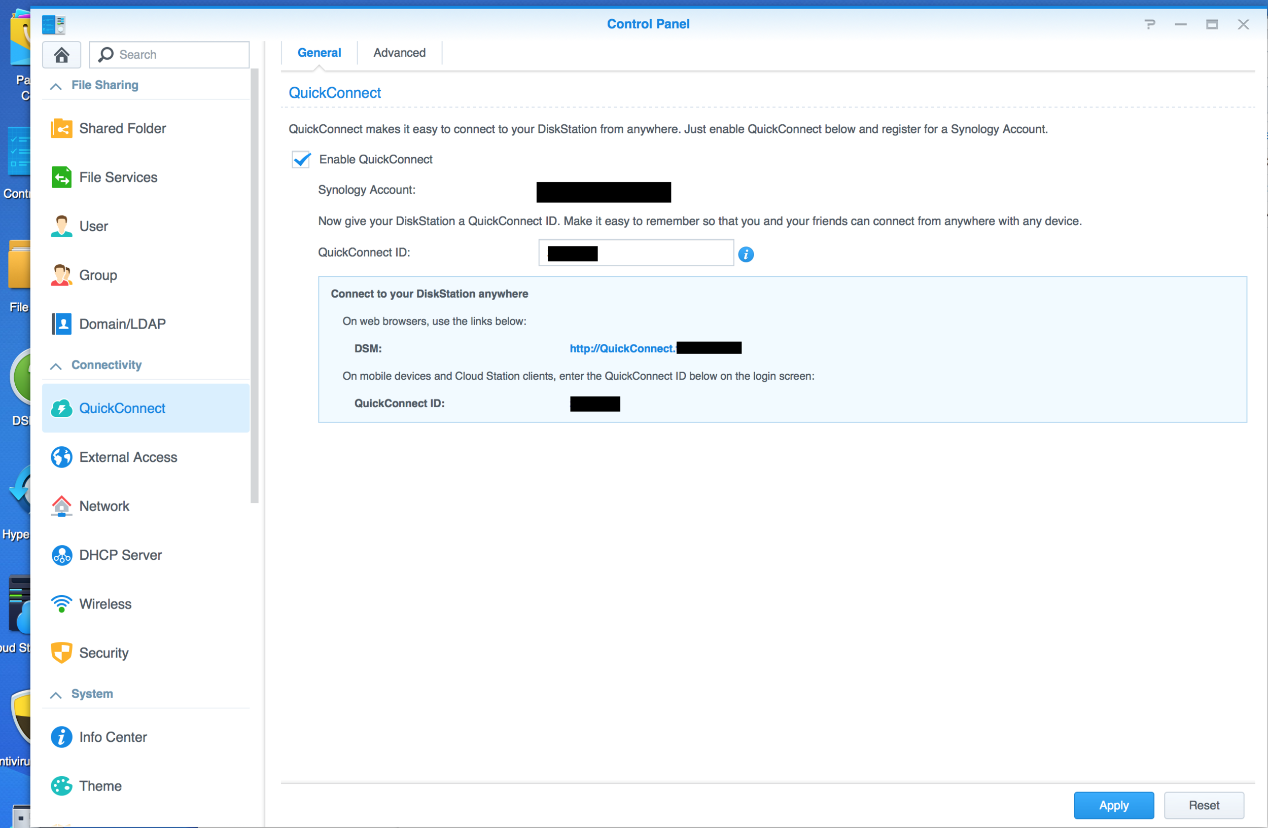
Task: Select Shared Folder label in sidebar
Action: [123, 128]
